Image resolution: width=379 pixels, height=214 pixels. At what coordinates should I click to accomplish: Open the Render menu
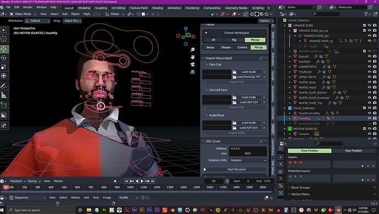point(28,7)
